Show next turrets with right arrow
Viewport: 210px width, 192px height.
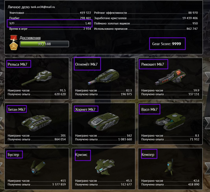coord(208,78)
